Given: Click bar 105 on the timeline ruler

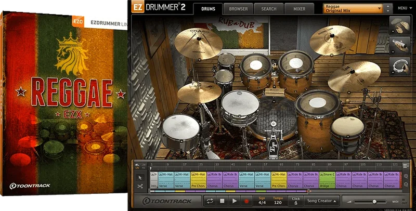Looking at the screenshot, I should 362,165.
